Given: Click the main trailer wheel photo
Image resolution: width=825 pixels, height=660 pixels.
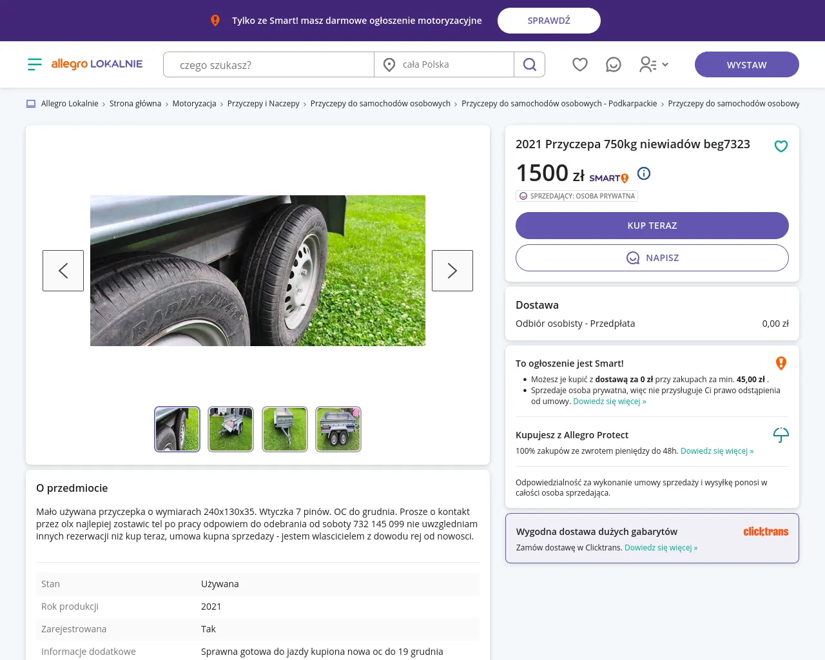Looking at the screenshot, I should coord(258,271).
